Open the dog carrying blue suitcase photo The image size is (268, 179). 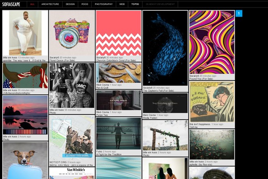tap(25, 161)
